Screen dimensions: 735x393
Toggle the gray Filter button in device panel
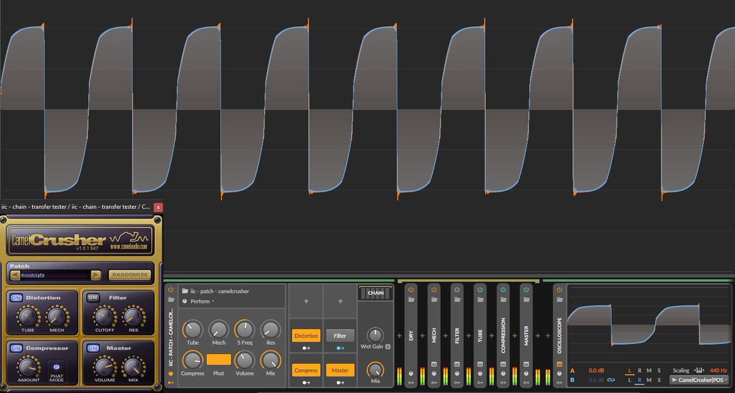(x=340, y=335)
